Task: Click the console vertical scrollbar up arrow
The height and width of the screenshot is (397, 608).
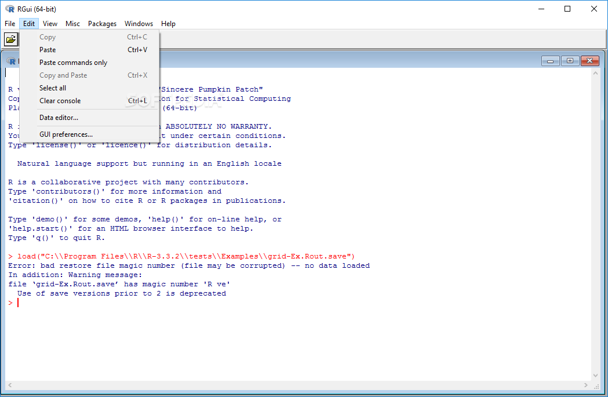Action: pos(596,73)
